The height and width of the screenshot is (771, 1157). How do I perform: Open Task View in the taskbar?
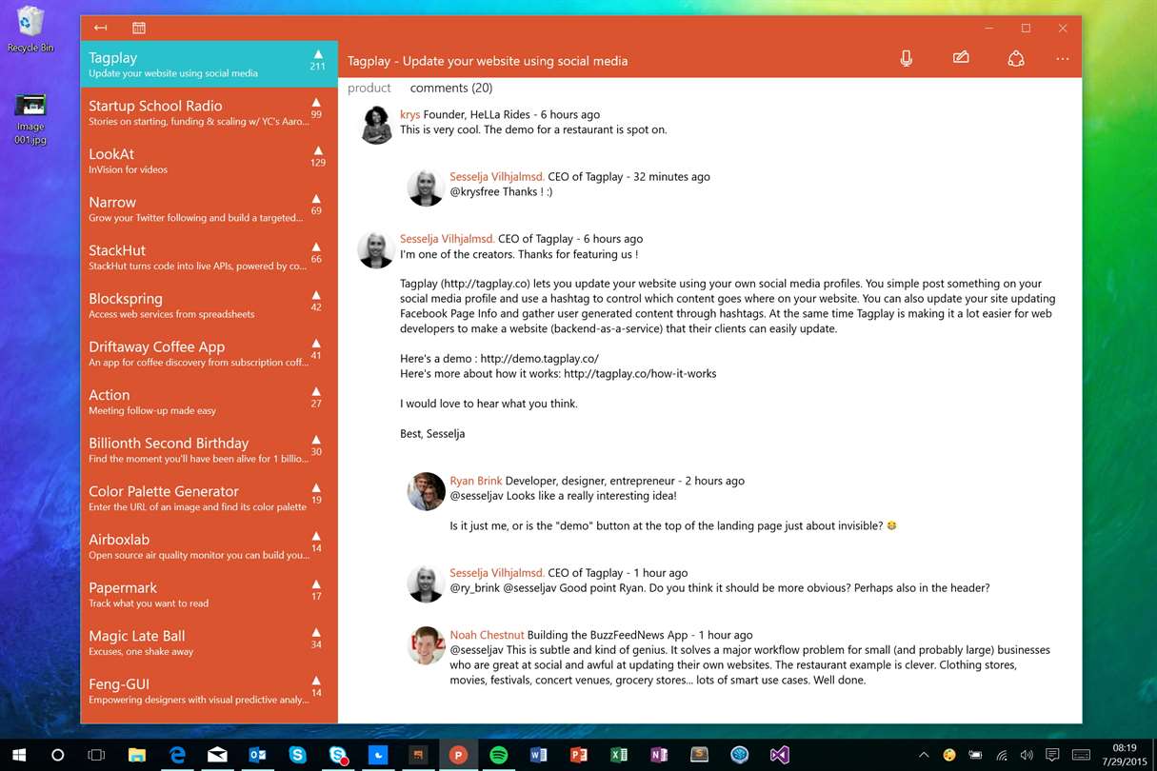(x=96, y=755)
